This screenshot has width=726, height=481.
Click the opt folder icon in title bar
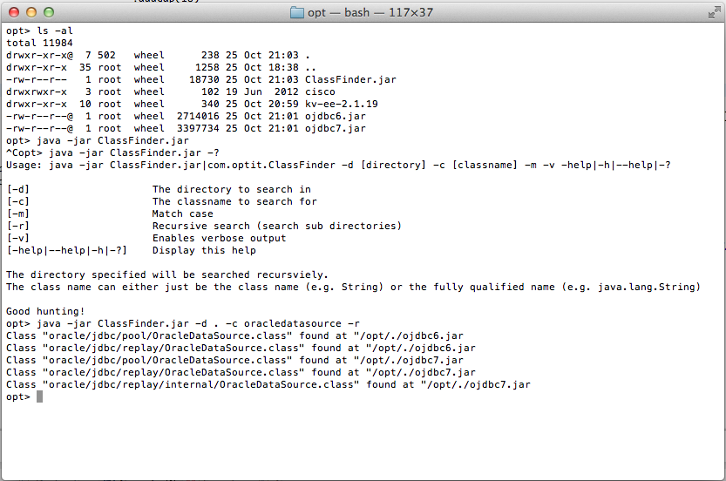[x=297, y=12]
